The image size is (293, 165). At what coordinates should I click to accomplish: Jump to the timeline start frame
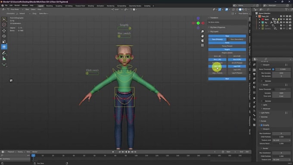coord(120,152)
